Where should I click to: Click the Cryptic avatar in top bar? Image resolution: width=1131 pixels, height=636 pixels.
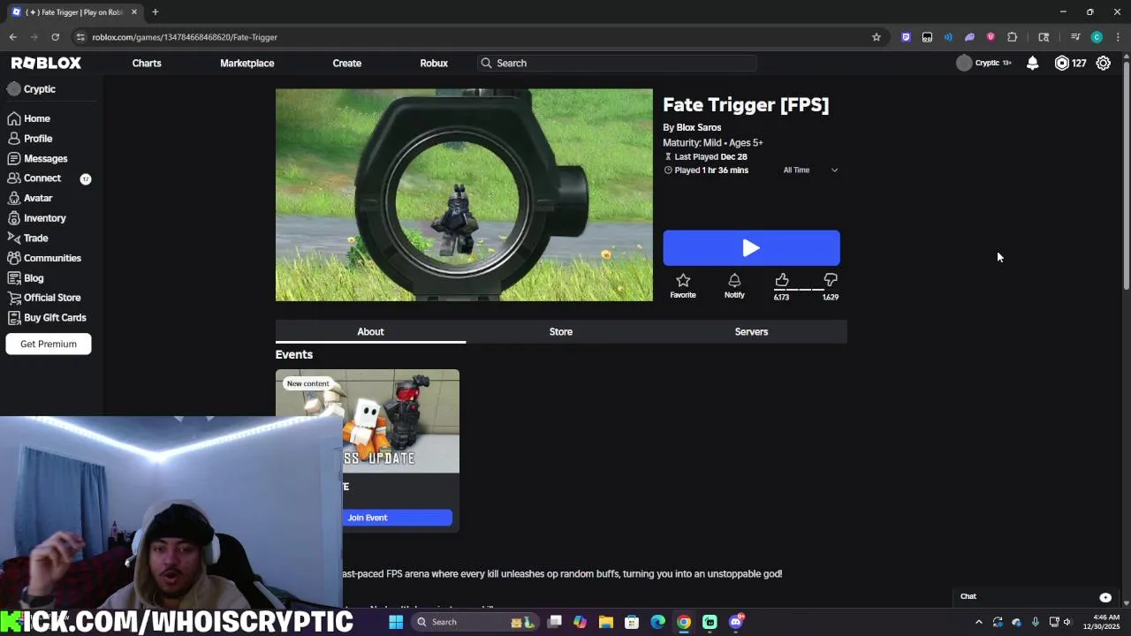tap(964, 63)
